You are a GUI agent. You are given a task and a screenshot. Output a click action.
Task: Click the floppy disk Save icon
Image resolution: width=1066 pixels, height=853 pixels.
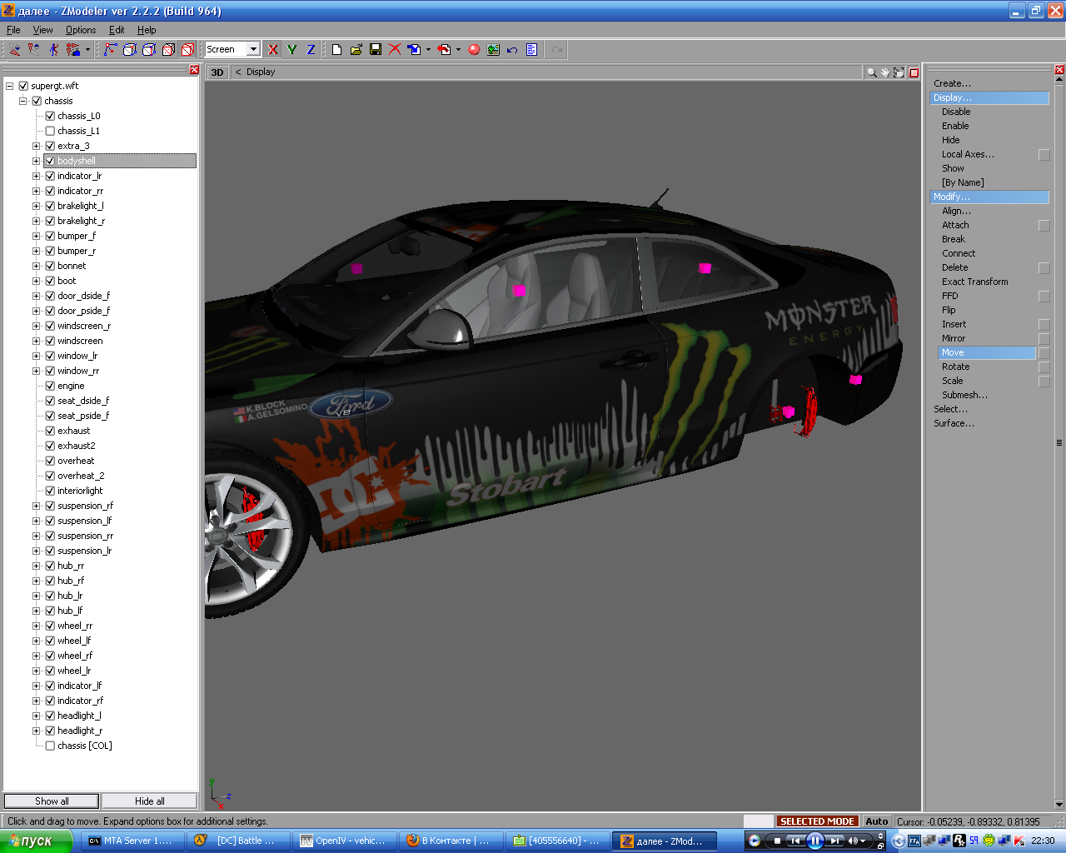click(376, 50)
